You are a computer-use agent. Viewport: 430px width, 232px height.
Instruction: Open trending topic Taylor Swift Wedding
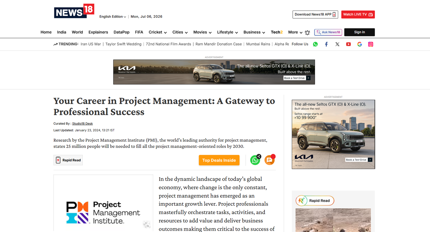coord(123,44)
